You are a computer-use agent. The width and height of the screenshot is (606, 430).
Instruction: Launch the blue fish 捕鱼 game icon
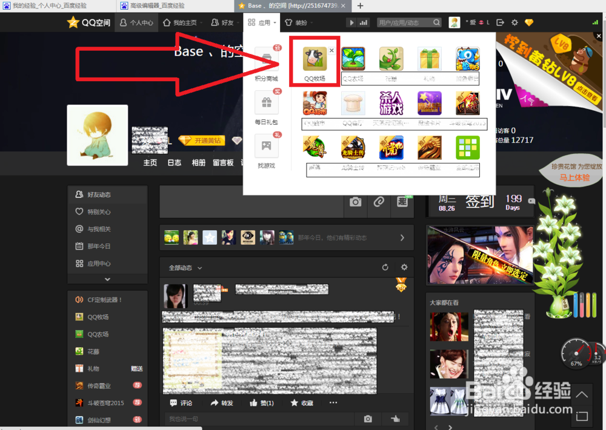tap(468, 59)
